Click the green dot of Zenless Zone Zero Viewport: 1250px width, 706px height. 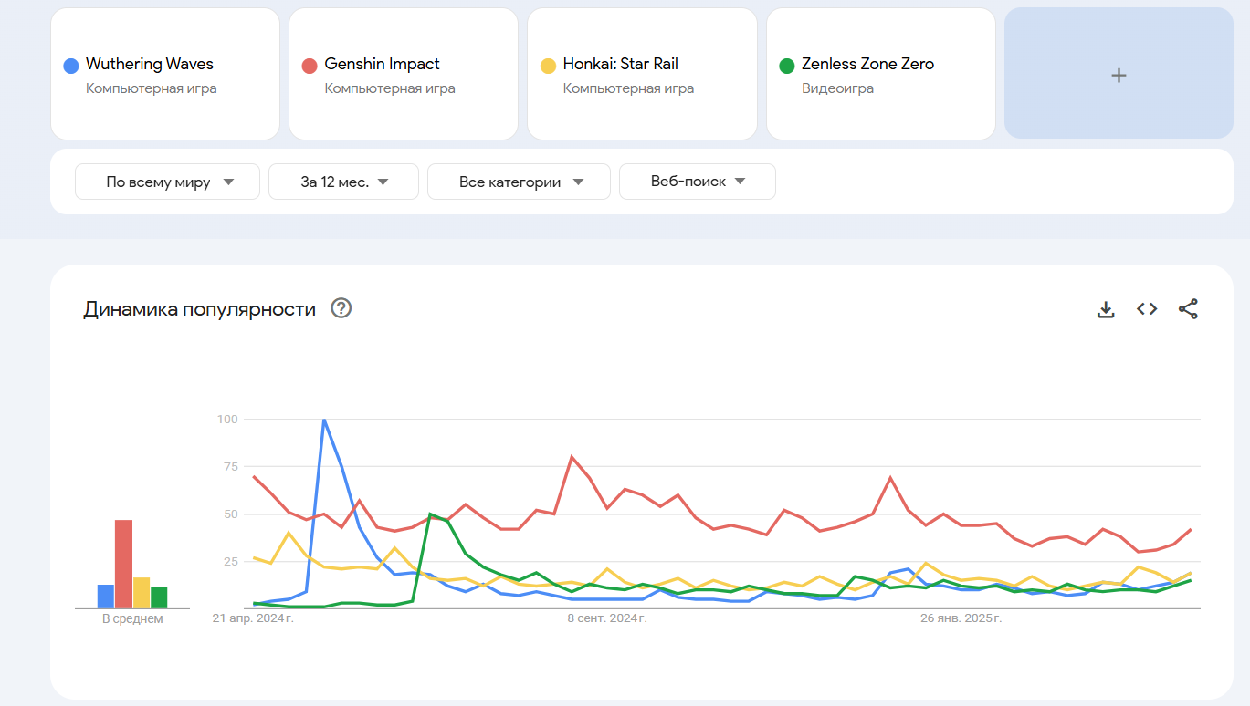(786, 66)
